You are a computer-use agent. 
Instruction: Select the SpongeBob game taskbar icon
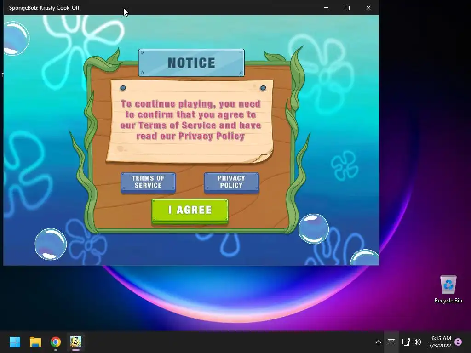point(76,342)
